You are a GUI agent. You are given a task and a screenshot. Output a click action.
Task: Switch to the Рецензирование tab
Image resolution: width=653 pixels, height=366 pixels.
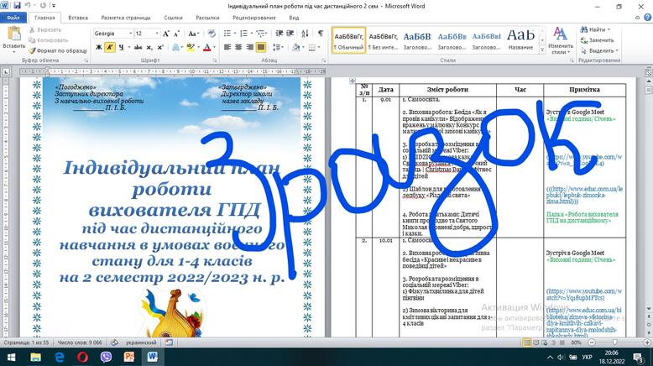click(x=254, y=18)
